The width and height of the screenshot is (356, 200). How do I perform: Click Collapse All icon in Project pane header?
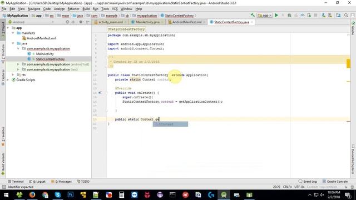pos(73,22)
